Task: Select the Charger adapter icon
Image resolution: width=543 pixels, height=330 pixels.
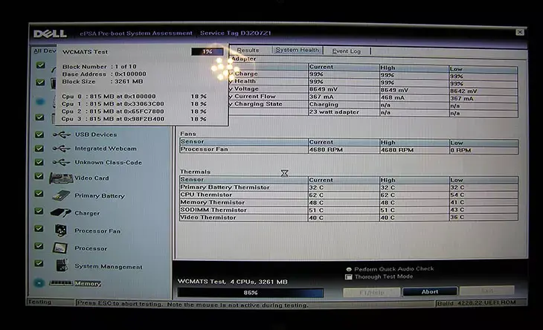Action: [x=60, y=213]
